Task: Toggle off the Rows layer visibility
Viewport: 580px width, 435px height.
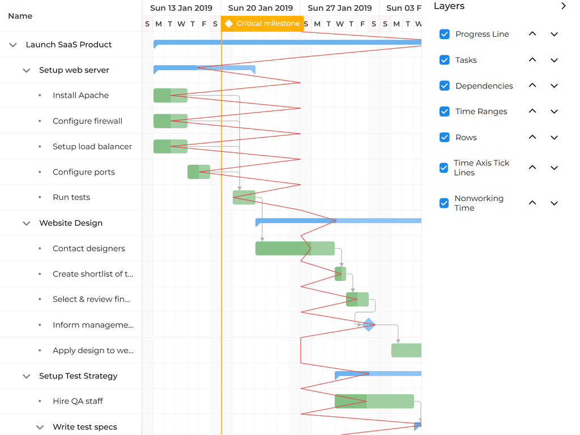Action: pyautogui.click(x=444, y=137)
